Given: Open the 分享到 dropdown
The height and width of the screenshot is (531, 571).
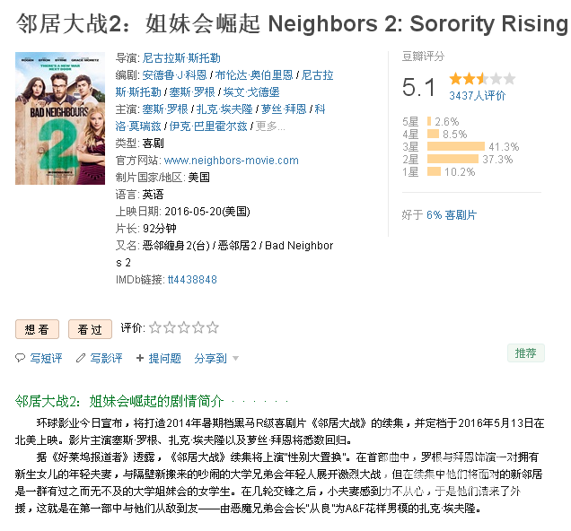Looking at the screenshot, I should click(x=216, y=359).
